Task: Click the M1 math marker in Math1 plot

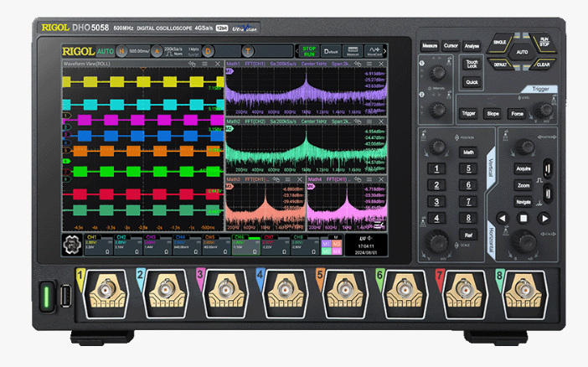Action: coord(230,71)
